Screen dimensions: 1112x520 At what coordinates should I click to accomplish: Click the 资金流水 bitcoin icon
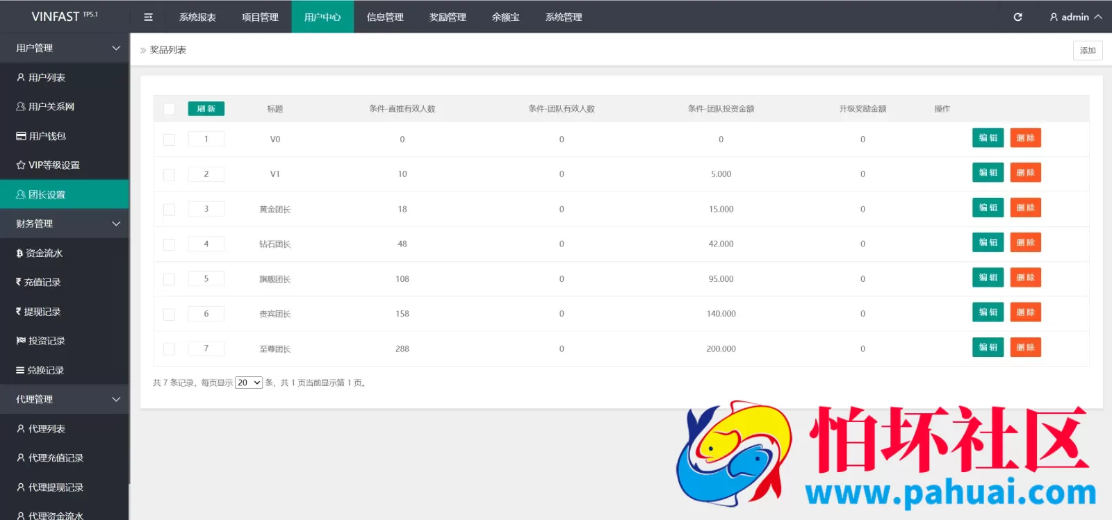click(x=19, y=253)
